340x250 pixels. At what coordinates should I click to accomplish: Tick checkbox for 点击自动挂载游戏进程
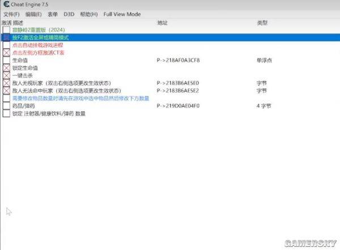coord(6,45)
